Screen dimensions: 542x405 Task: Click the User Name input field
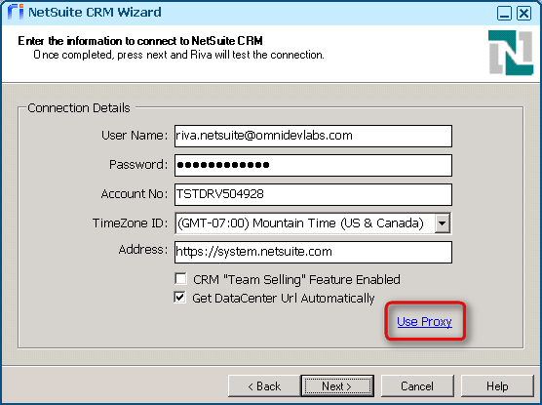tap(313, 136)
